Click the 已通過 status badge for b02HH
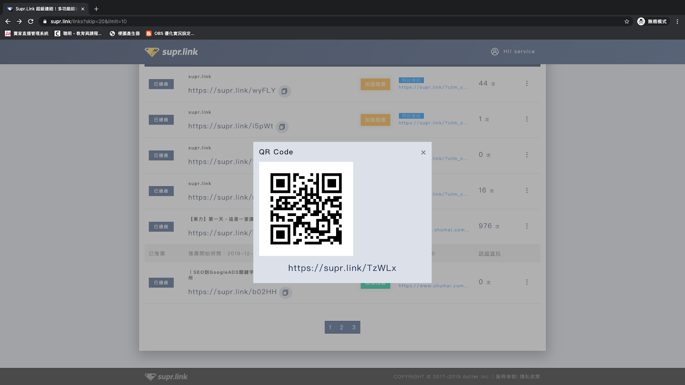Screen dimensions: 685x385 [x=161, y=282]
